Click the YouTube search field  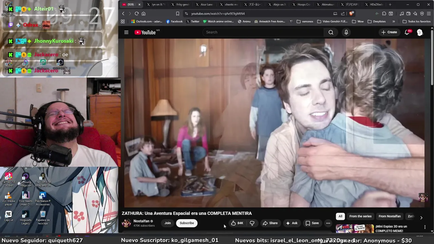coord(263,32)
